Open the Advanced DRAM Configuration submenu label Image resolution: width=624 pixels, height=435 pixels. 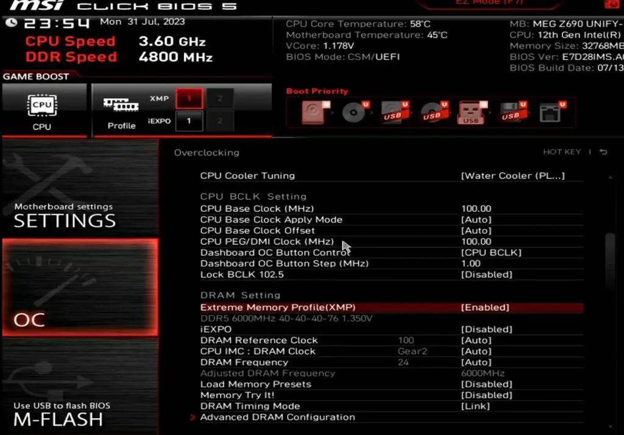pos(277,417)
